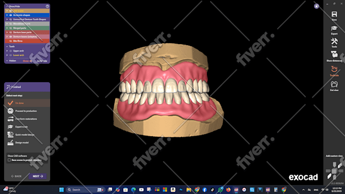The image size is (345, 194).
Task: Select the I'm done step option
Action: click(27, 103)
